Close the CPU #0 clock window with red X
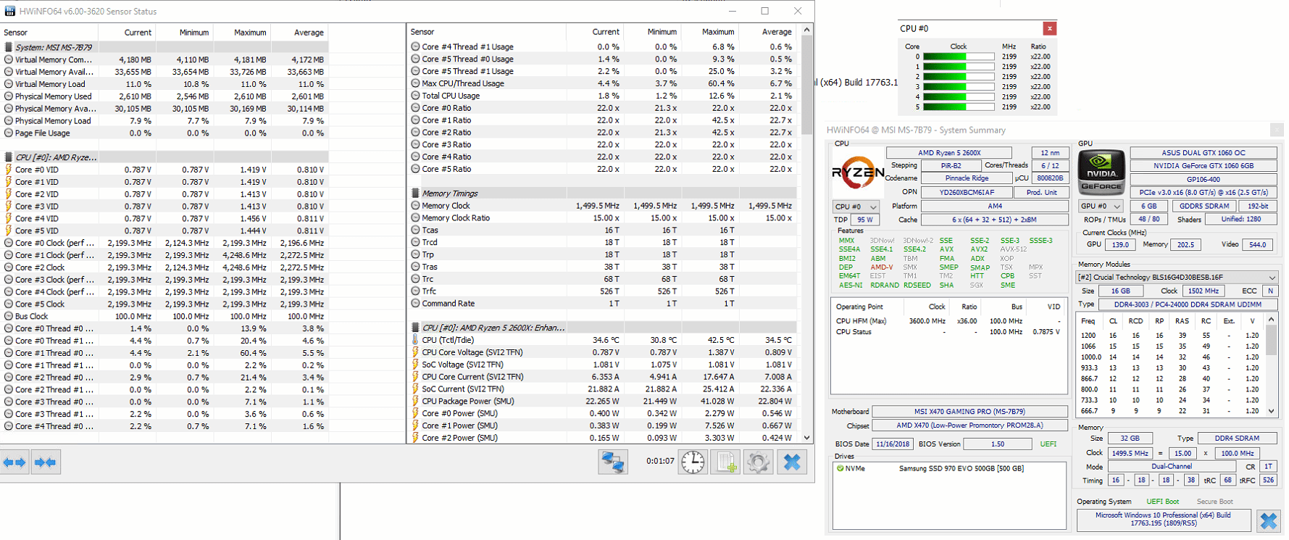Image resolution: width=1289 pixels, height=540 pixels. point(1049,28)
